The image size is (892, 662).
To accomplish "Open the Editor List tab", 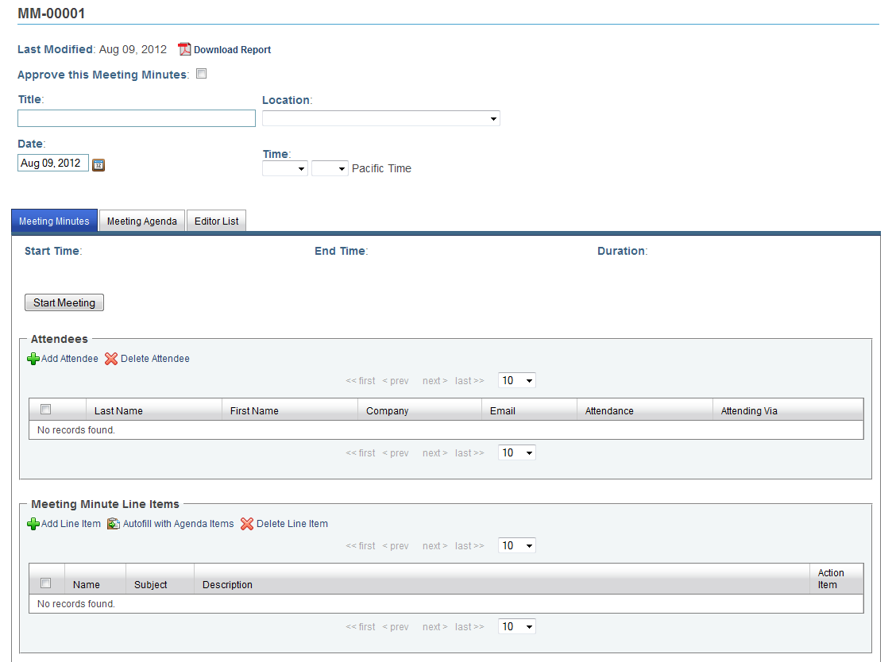I will coord(217,221).
